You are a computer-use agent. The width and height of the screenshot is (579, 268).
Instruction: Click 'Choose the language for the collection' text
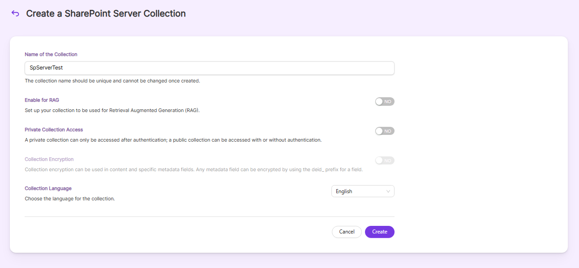[x=70, y=199]
